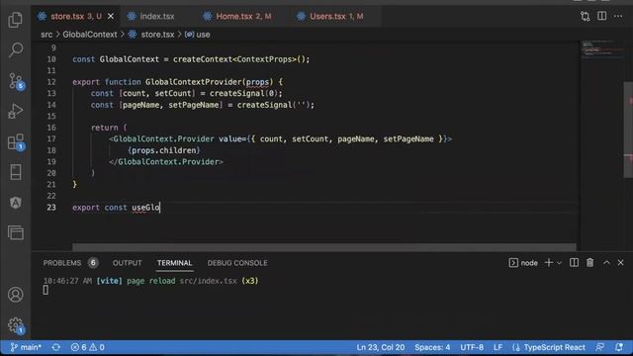Open the Explorer view in activity bar
The image size is (633, 356).
[x=16, y=20]
